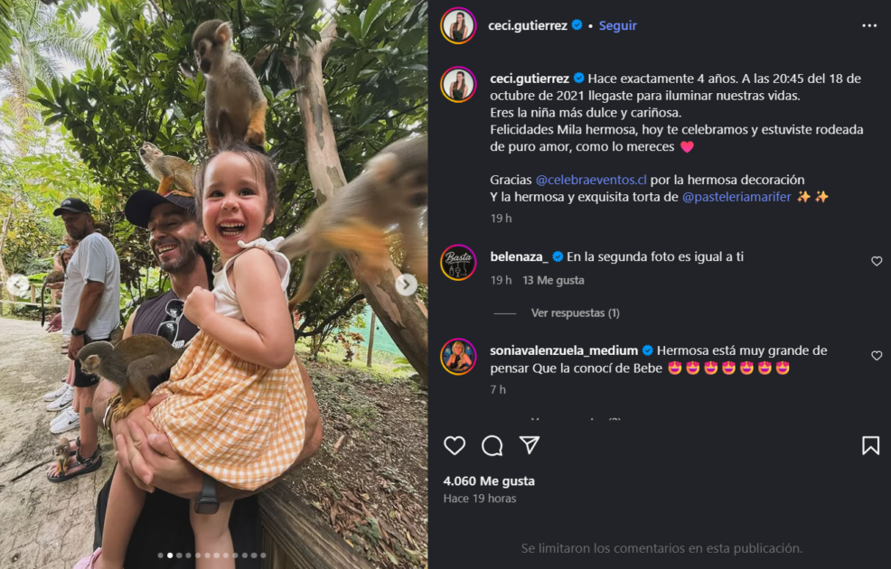This screenshot has width=891, height=569.
Task: Like the soniavalenzuela_medium comment
Action: tap(877, 356)
